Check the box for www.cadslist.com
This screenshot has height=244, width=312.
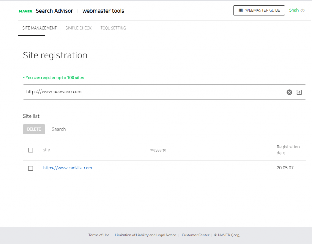coord(30,168)
